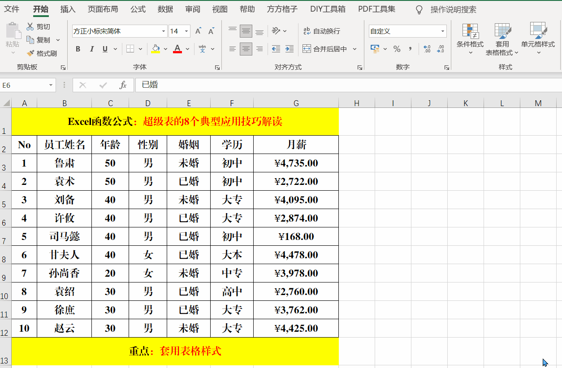Toggle align text left
The width and height of the screenshot is (562, 368).
point(232,49)
